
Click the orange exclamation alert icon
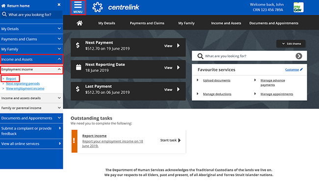click(74, 141)
